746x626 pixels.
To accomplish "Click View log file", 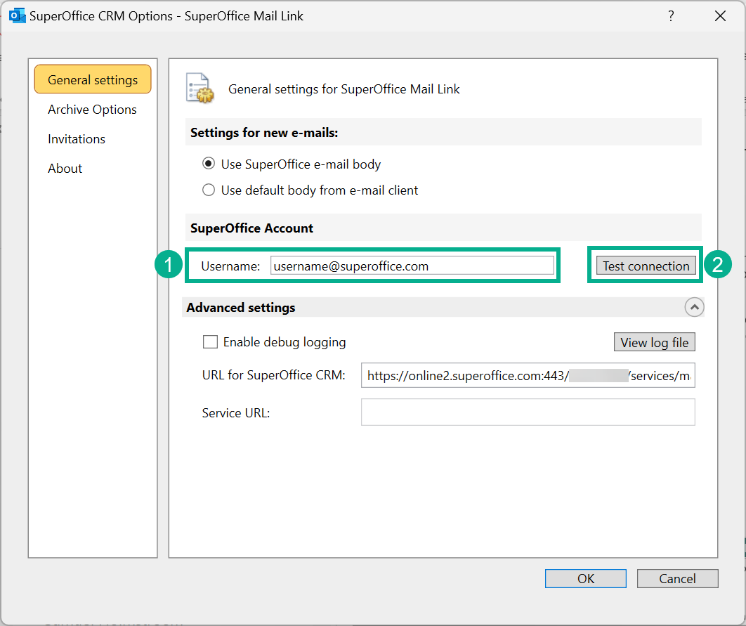I will click(x=654, y=342).
